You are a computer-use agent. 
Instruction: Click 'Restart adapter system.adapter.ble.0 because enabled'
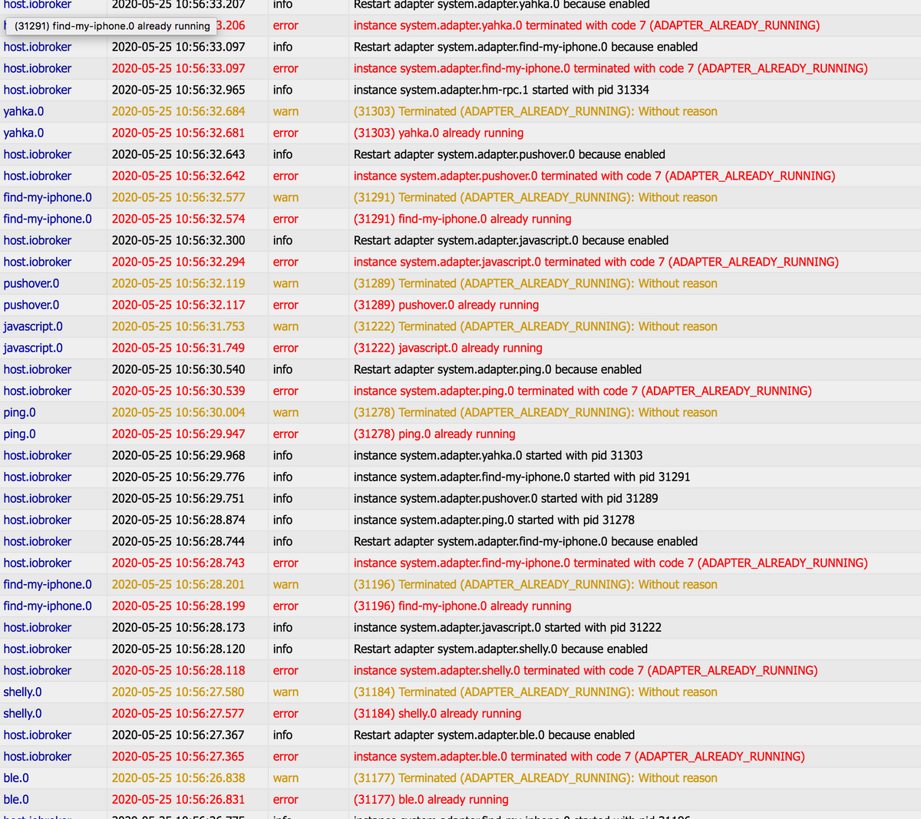coord(494,735)
